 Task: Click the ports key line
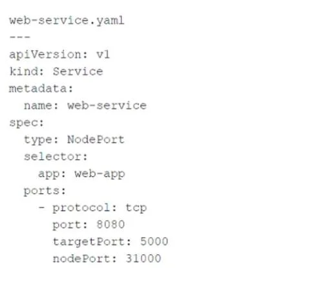pyautogui.click(x=45, y=191)
